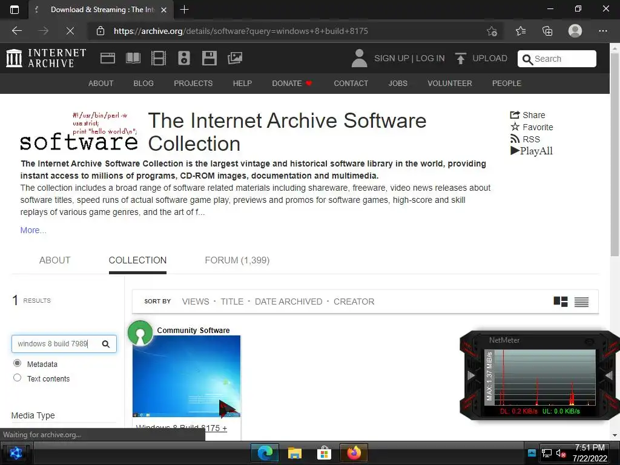The height and width of the screenshot is (465, 620).
Task: Switch to list view layout icon
Action: coord(581,302)
